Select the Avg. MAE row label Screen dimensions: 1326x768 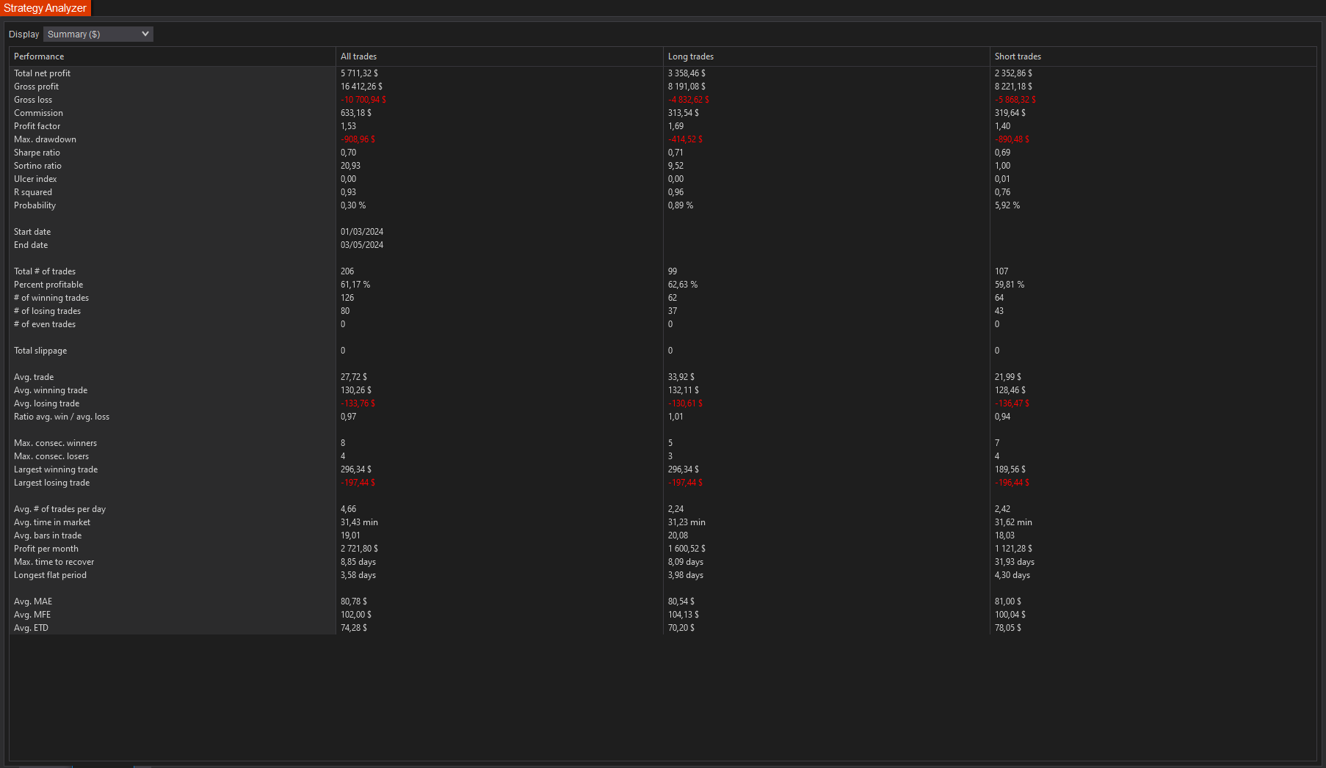33,601
